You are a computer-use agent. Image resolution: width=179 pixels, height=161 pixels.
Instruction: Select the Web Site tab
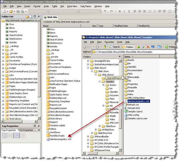[x=51, y=17]
